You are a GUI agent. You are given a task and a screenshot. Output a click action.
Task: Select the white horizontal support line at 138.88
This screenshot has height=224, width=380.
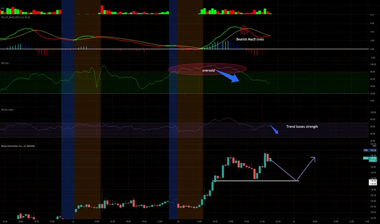(256, 181)
